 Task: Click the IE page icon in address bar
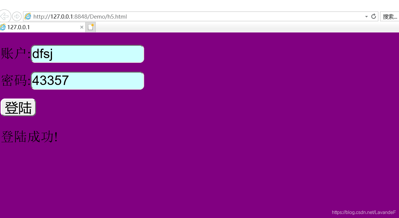tap(28, 17)
